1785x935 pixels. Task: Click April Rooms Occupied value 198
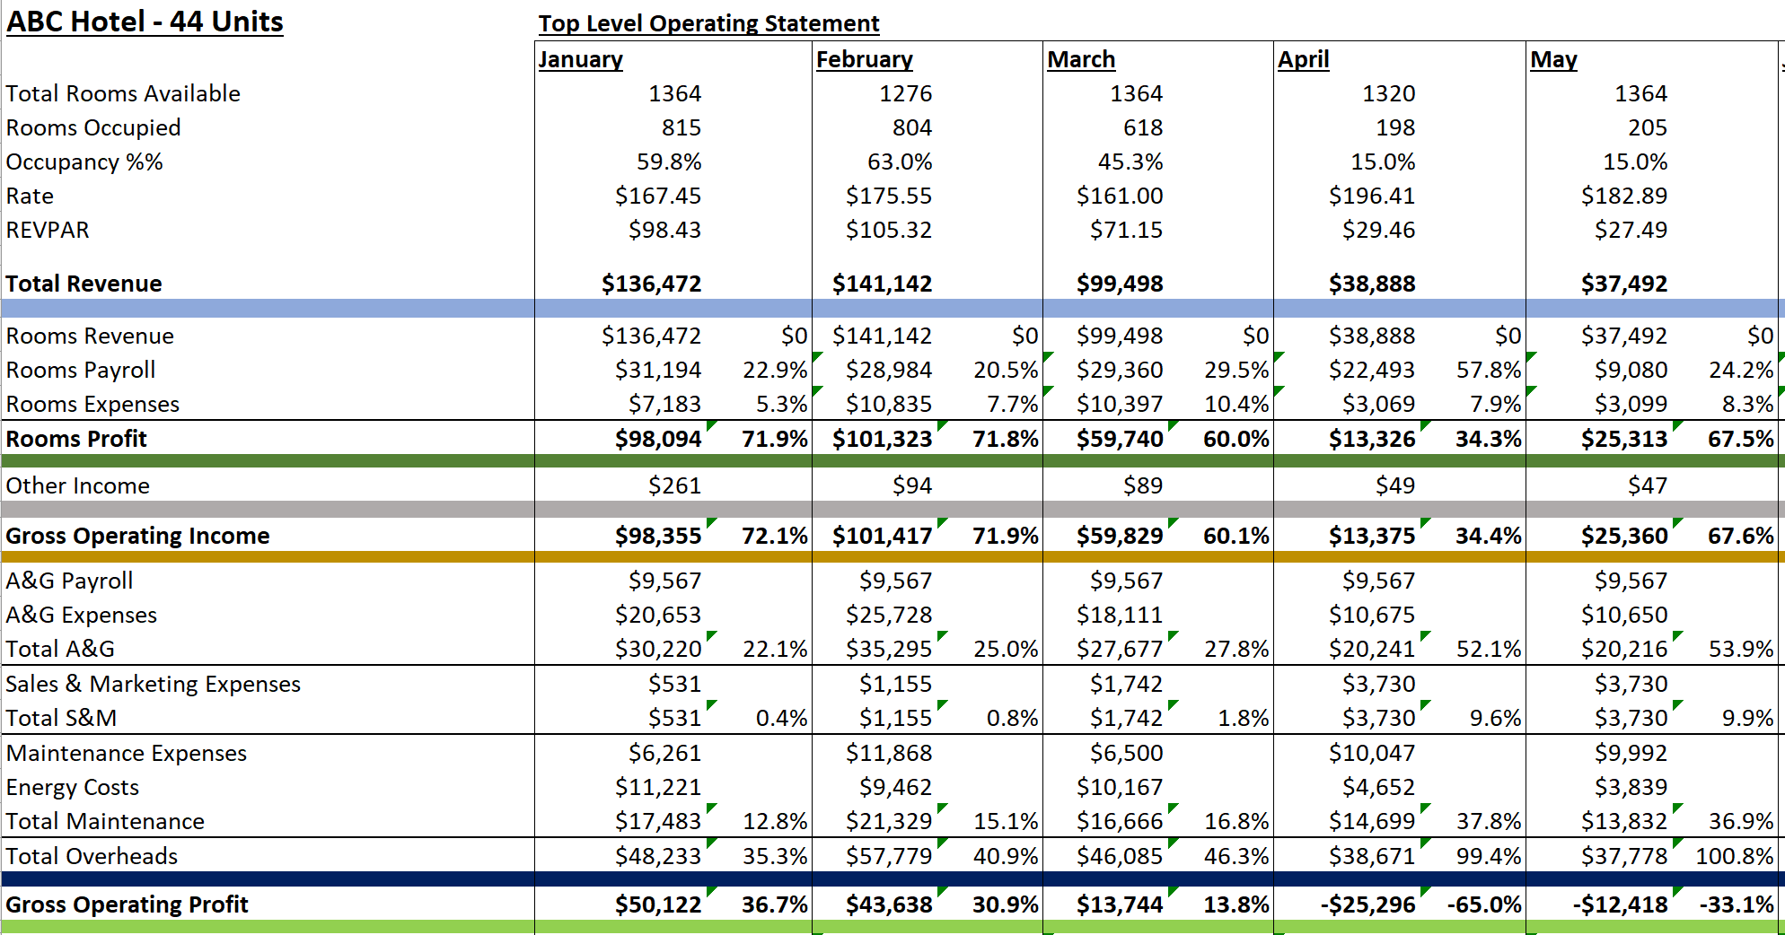pos(1397,127)
